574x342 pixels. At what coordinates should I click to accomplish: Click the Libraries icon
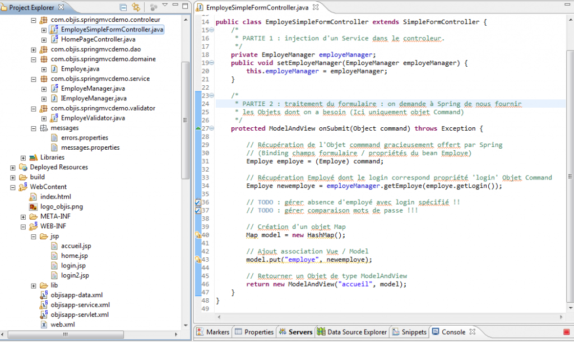click(x=33, y=158)
